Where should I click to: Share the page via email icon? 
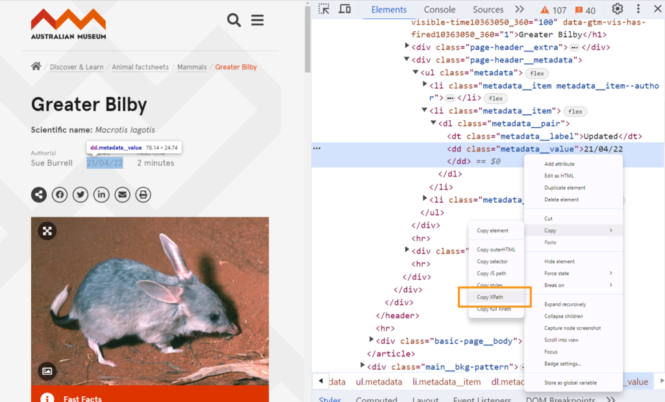(x=122, y=195)
